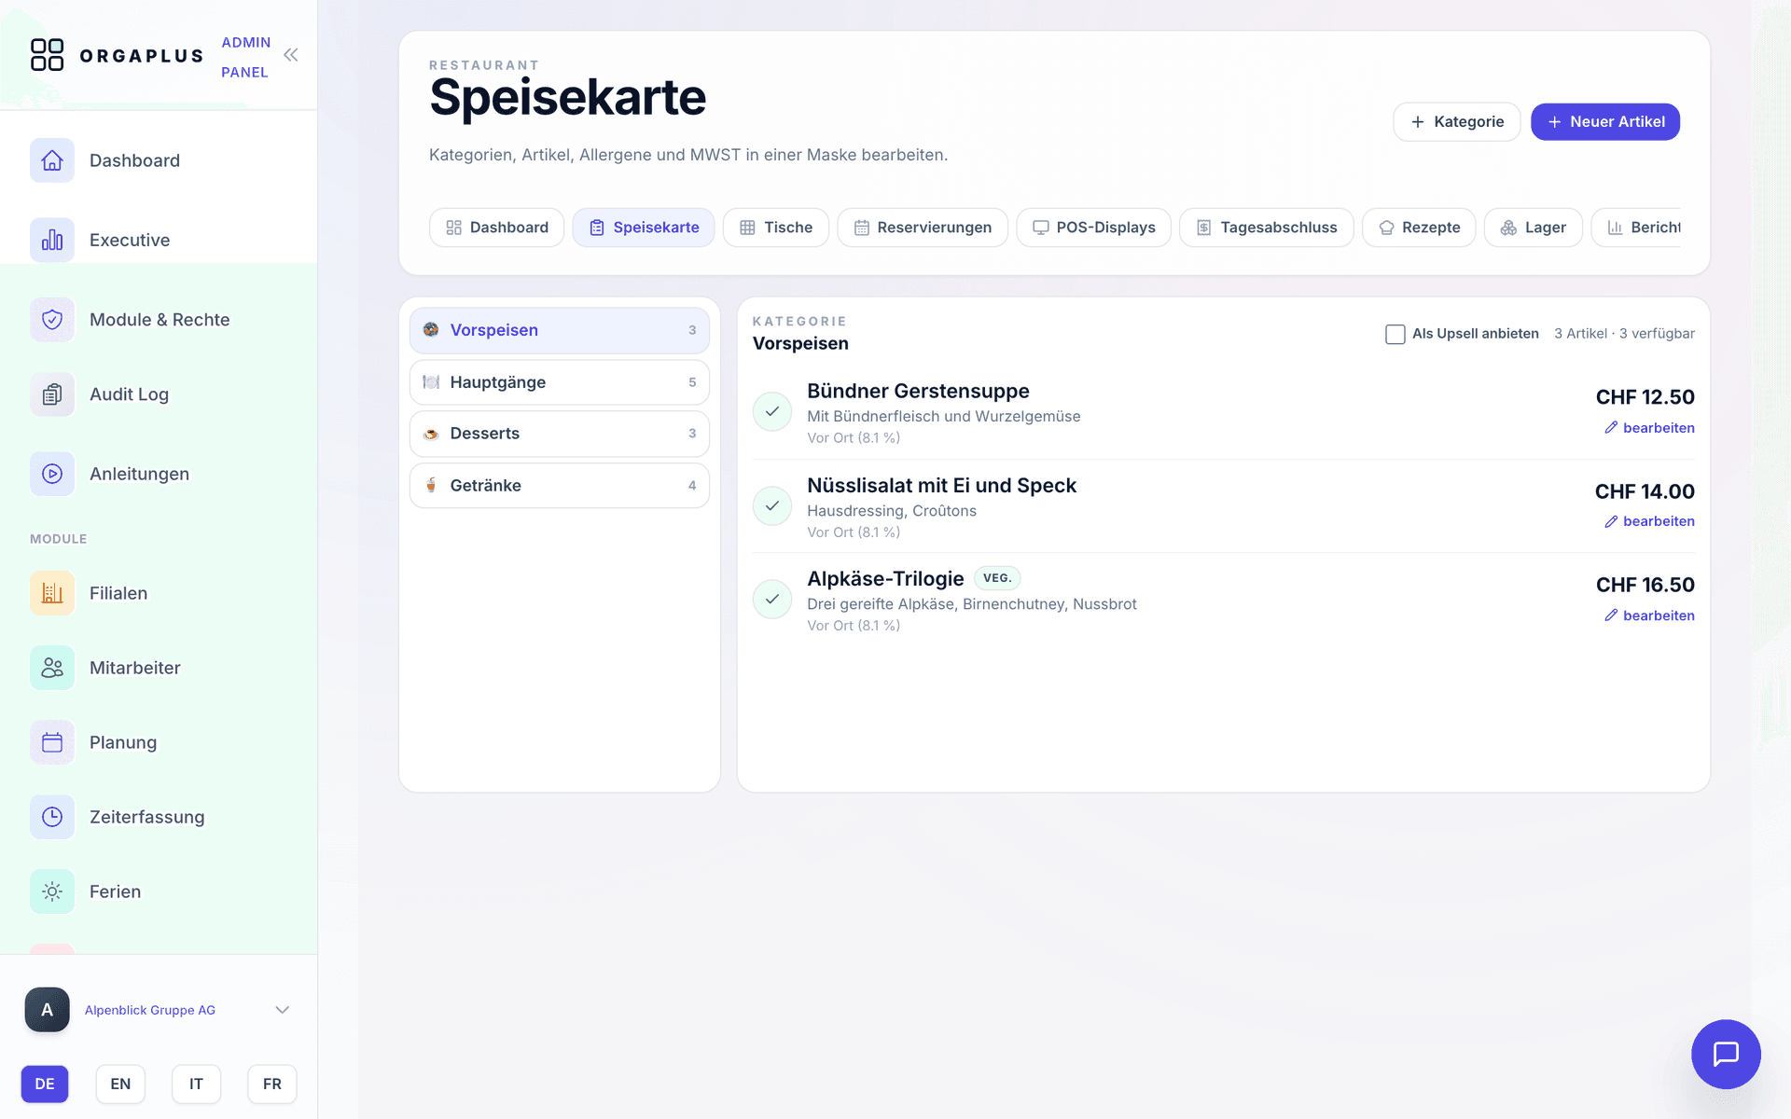Click the Desserts emoji icon
This screenshot has width=1791, height=1119.
[431, 434]
